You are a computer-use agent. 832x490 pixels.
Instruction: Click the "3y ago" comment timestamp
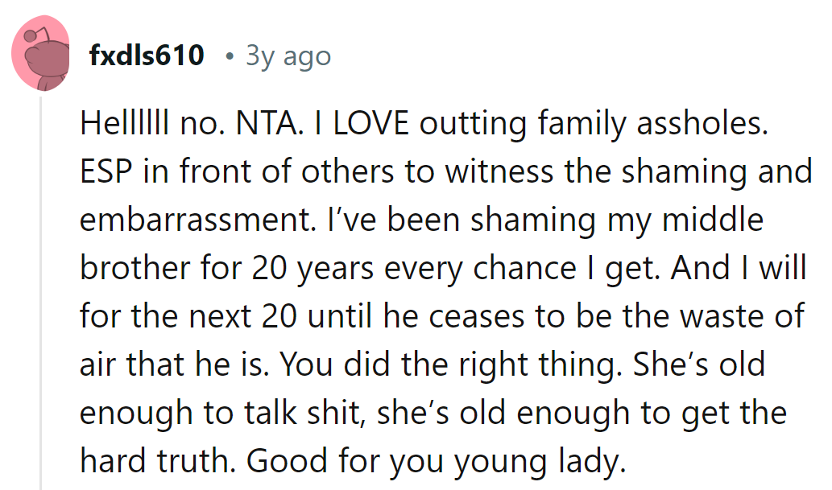(x=288, y=56)
